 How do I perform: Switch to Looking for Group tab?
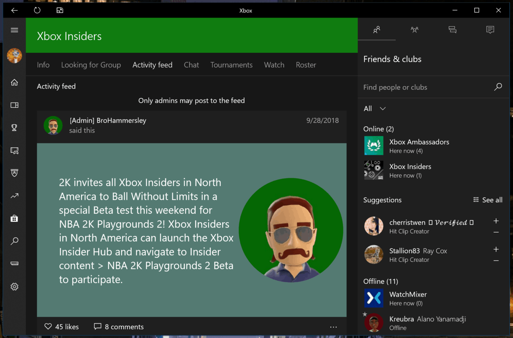(x=91, y=65)
